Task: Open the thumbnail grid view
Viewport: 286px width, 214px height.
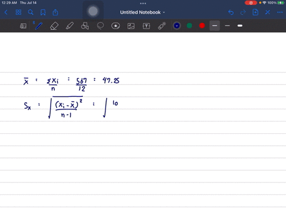Action: tap(18, 12)
